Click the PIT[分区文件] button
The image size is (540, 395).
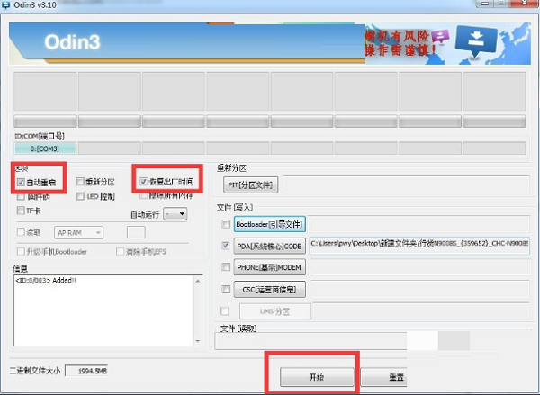click(x=251, y=184)
